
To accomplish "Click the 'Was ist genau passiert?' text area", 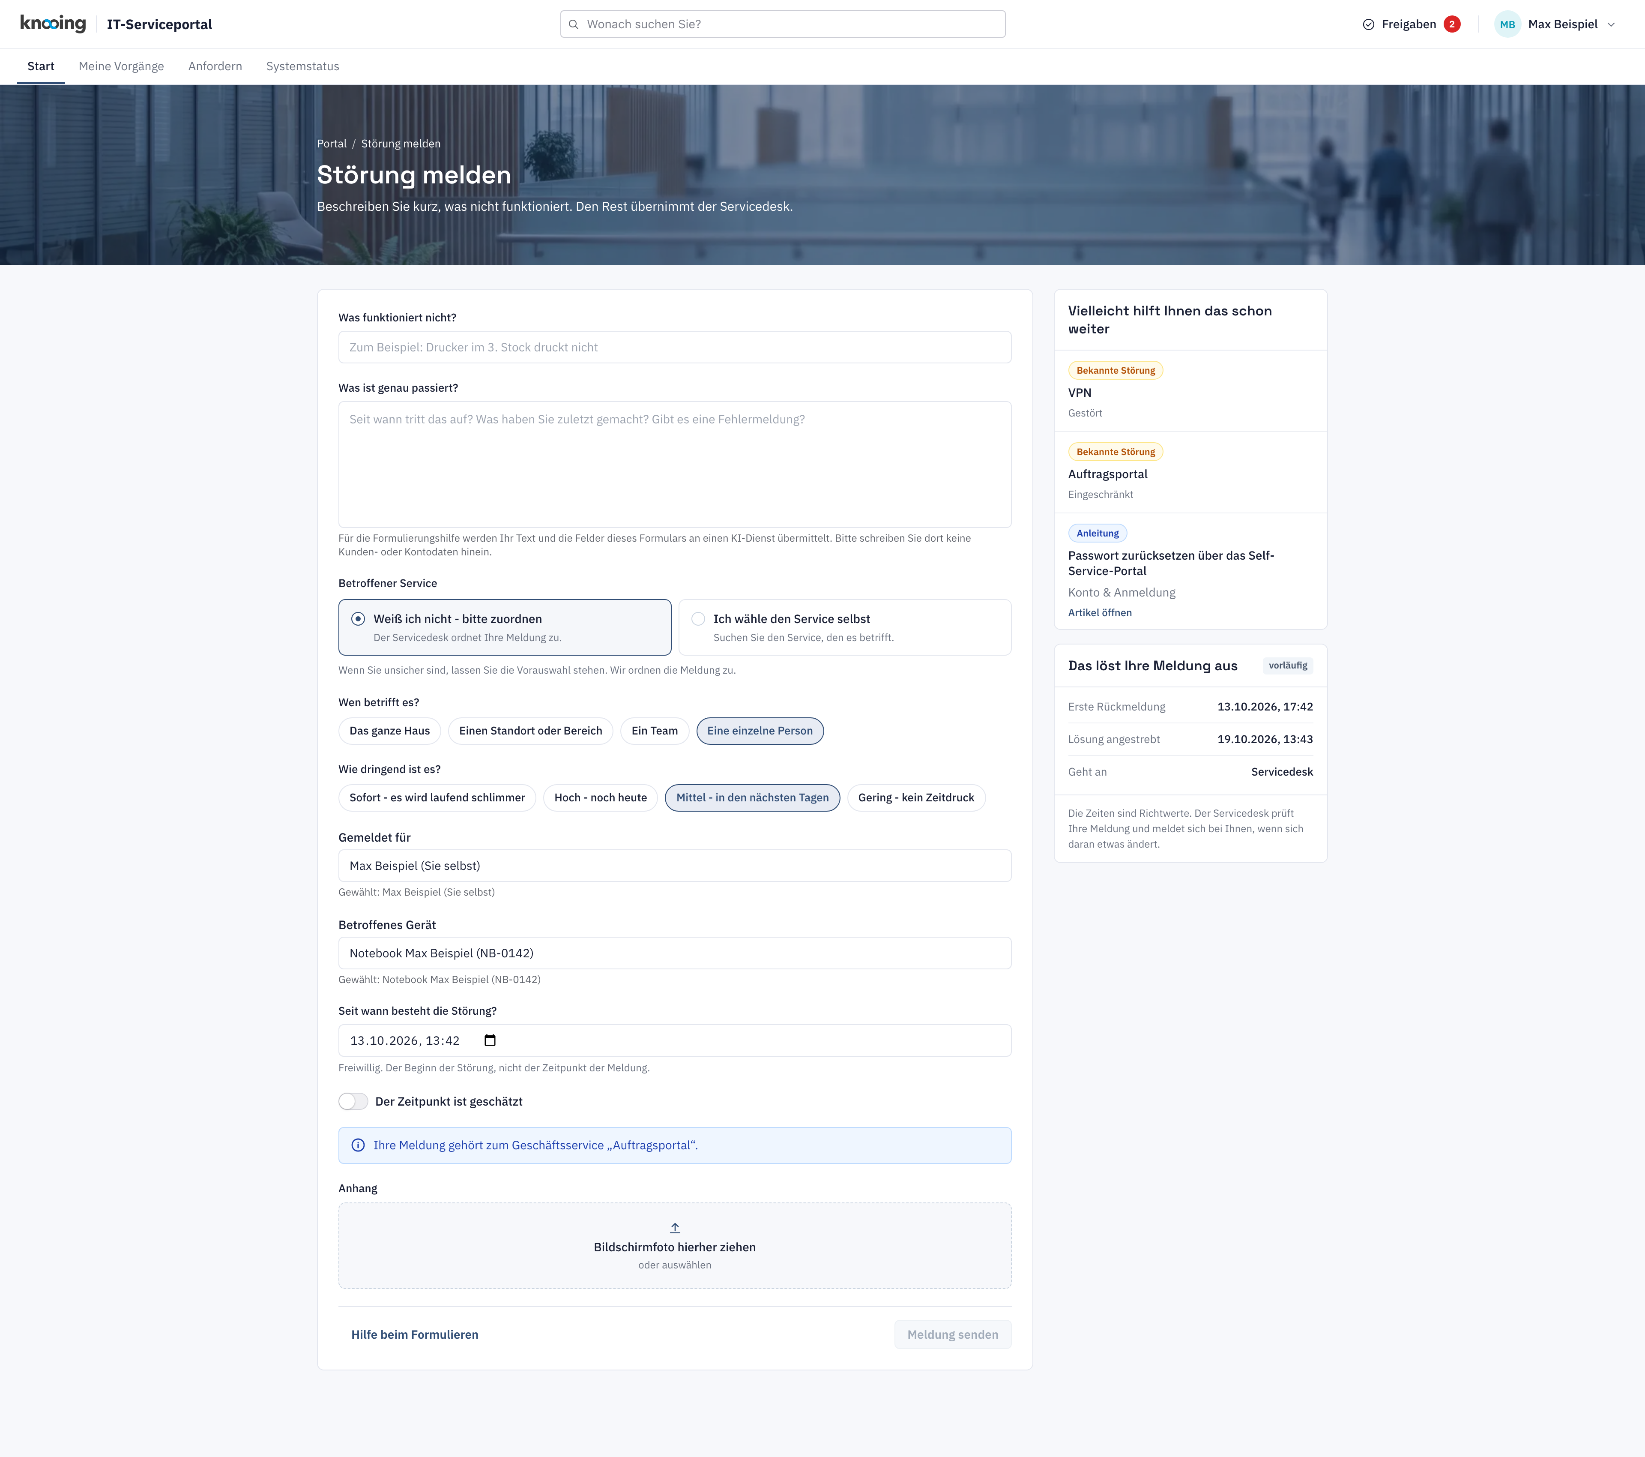I will coord(675,465).
